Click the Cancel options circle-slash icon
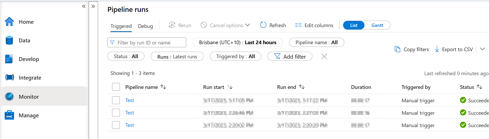This screenshot has width=489, height=139. pyautogui.click(x=204, y=25)
